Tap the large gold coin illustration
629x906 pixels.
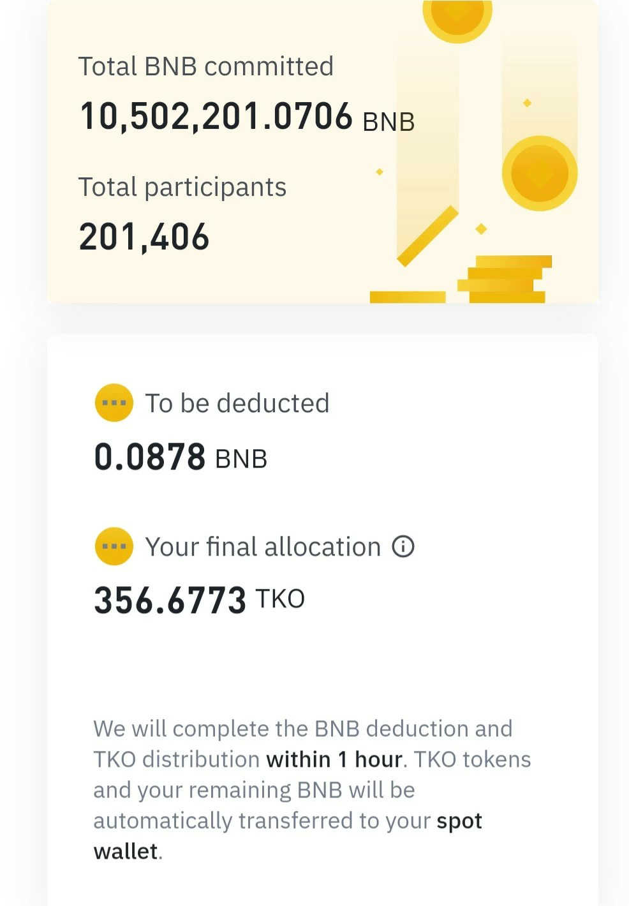540,173
